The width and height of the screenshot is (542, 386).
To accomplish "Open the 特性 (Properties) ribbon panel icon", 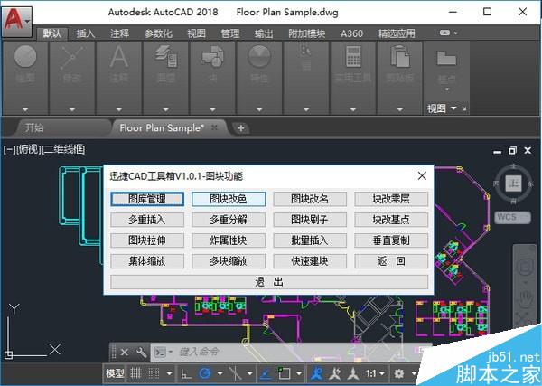I will click(259, 56).
